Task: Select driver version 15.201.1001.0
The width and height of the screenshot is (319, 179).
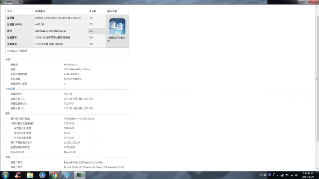Action: pyautogui.click(x=72, y=142)
